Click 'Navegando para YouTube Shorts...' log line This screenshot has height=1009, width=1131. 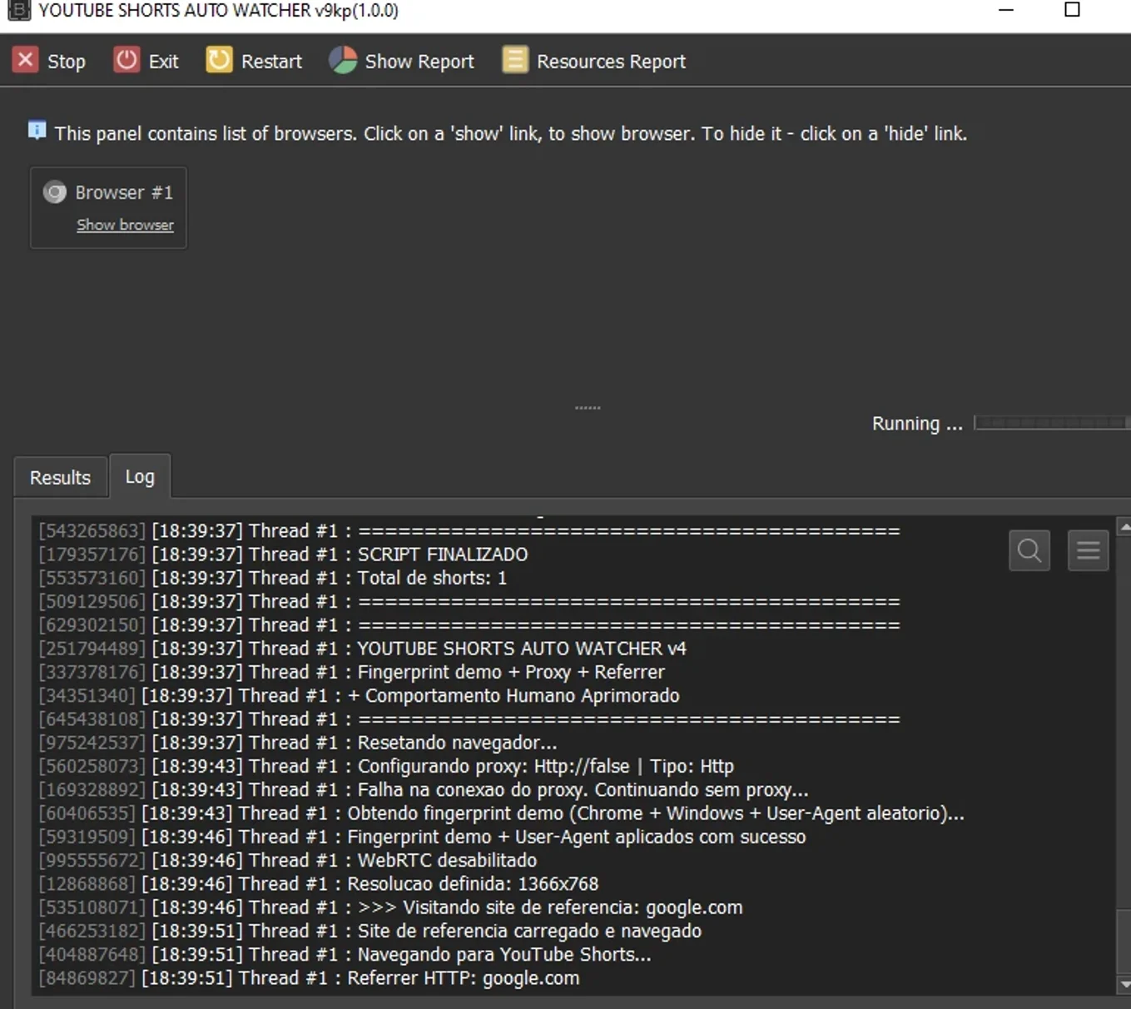point(504,955)
